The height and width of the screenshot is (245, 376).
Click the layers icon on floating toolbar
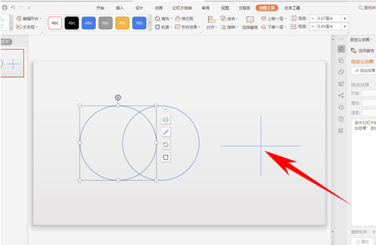[166, 119]
